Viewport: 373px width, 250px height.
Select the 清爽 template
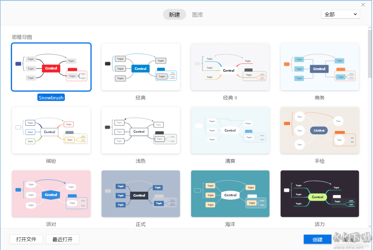[230, 130]
